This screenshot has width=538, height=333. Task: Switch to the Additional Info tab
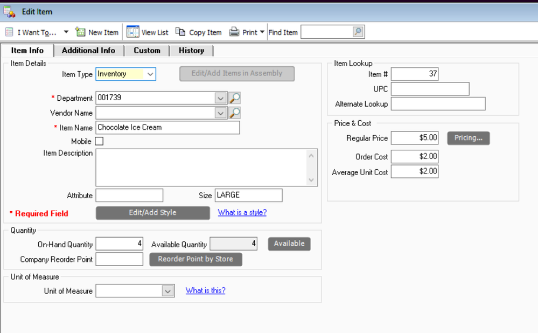click(88, 51)
